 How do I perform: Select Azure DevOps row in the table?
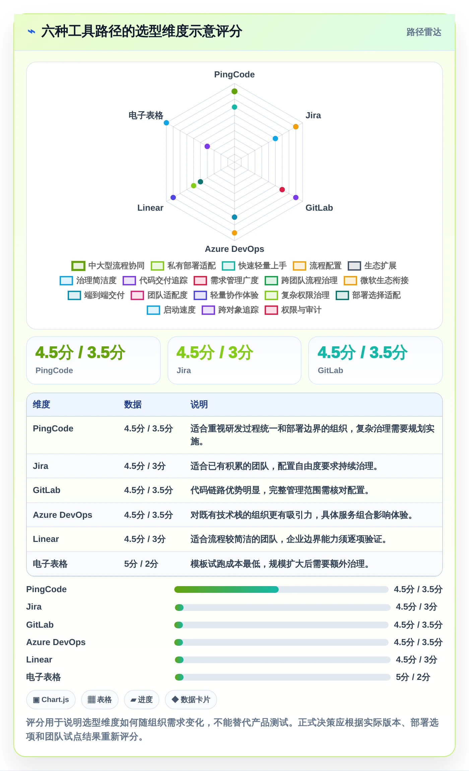(234, 515)
